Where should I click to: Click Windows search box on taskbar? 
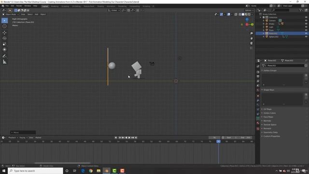pos(35,171)
